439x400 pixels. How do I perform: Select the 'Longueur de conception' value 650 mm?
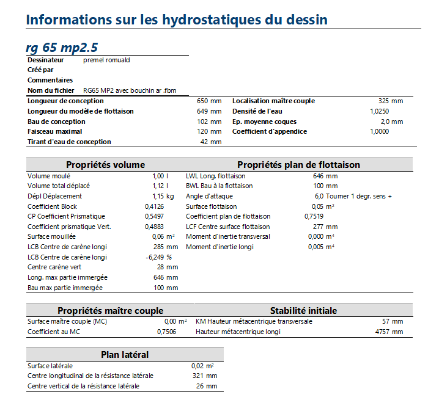(x=209, y=101)
